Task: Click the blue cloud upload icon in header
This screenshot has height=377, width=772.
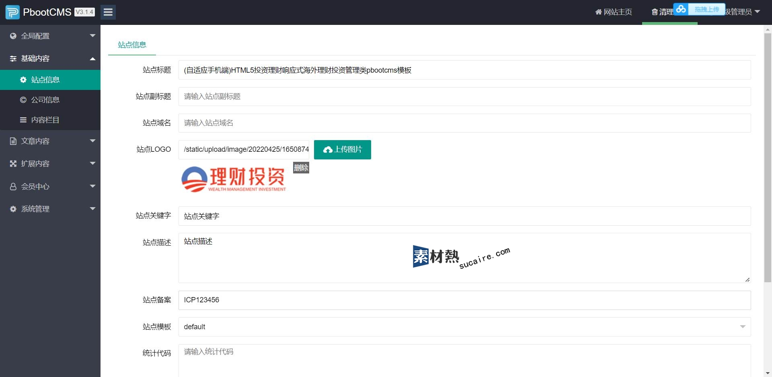Action: [681, 9]
